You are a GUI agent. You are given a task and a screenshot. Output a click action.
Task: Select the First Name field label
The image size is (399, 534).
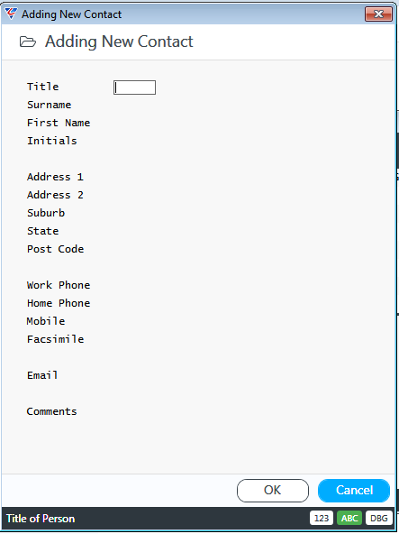(59, 123)
